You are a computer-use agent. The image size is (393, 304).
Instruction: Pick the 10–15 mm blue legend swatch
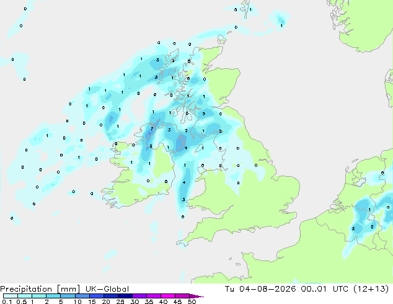point(82,296)
